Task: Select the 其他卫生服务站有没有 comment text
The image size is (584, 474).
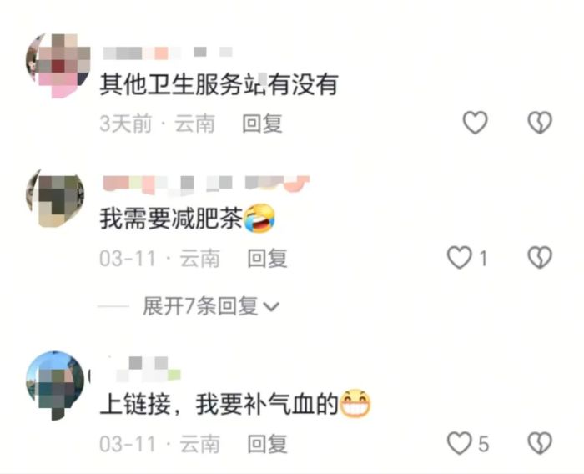Action: [x=219, y=85]
